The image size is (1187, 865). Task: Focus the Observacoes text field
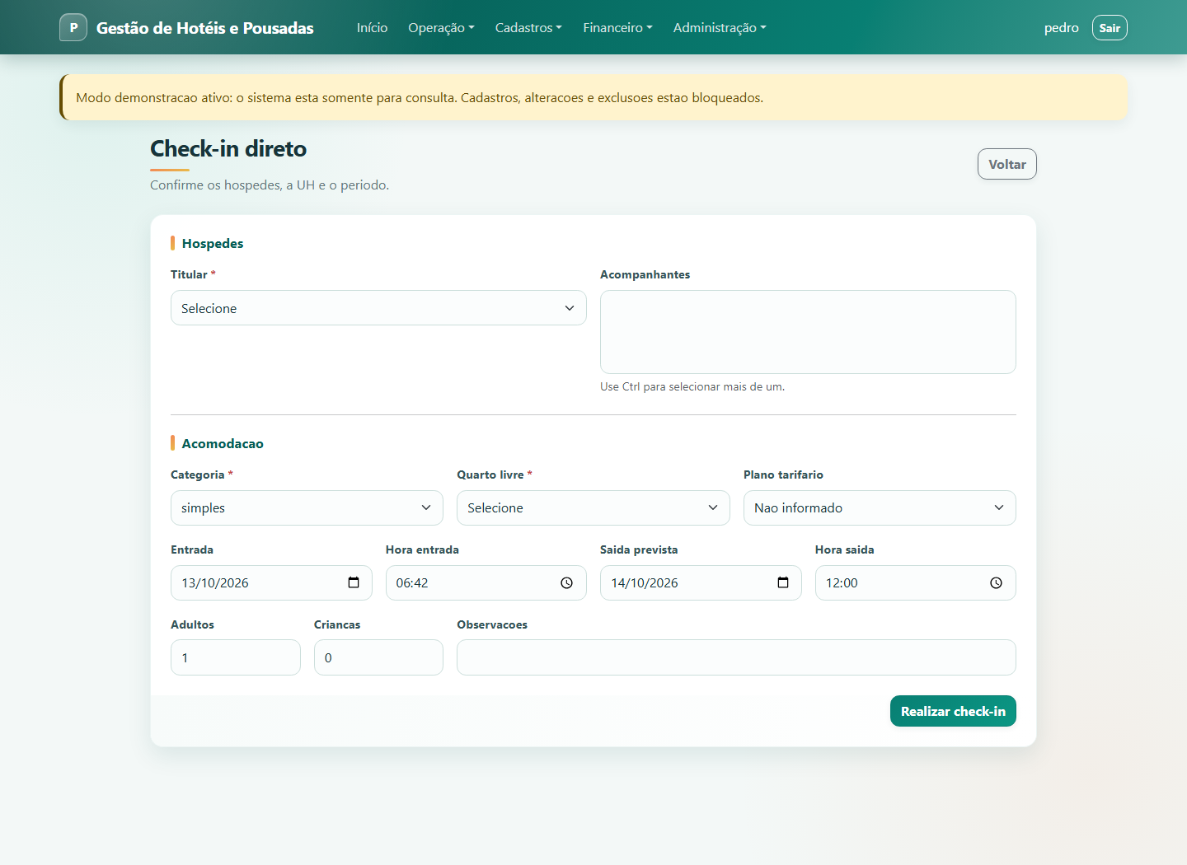click(x=736, y=657)
